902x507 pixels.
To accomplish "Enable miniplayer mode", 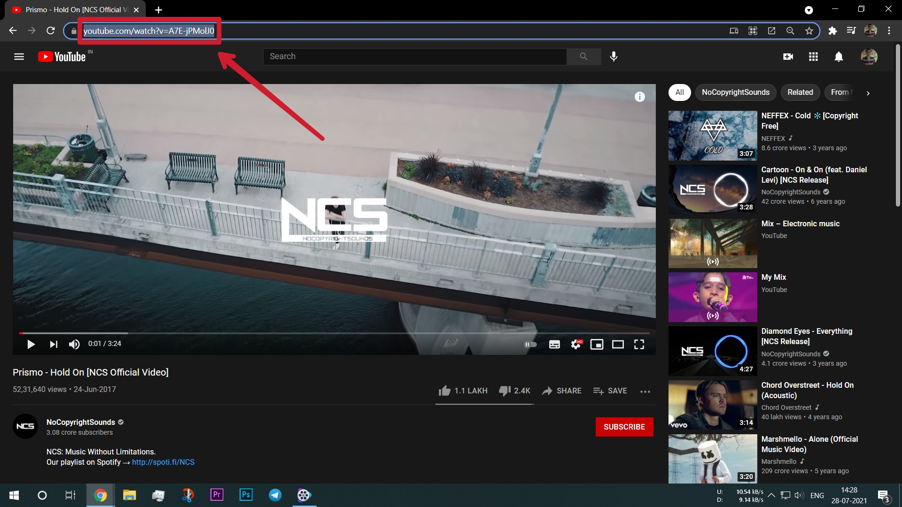I will point(597,344).
